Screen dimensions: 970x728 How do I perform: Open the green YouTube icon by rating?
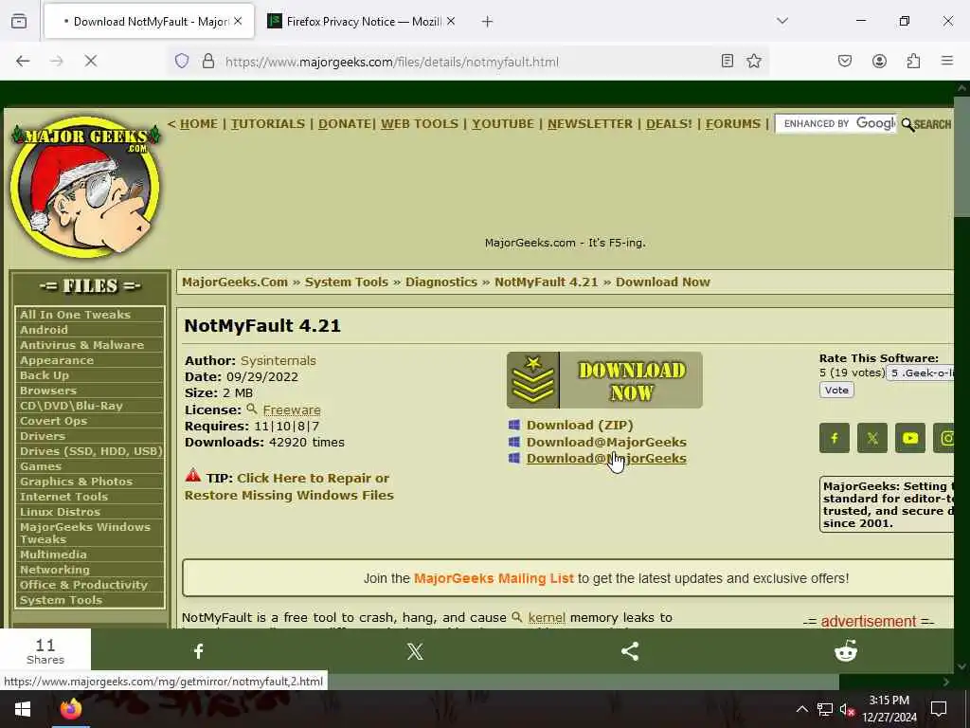click(910, 438)
